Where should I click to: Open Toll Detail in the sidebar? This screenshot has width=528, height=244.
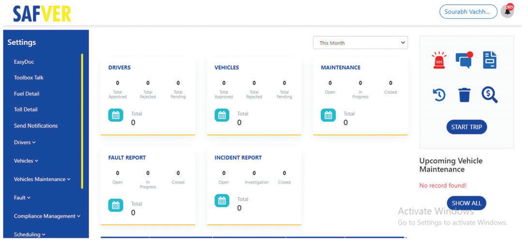26,109
